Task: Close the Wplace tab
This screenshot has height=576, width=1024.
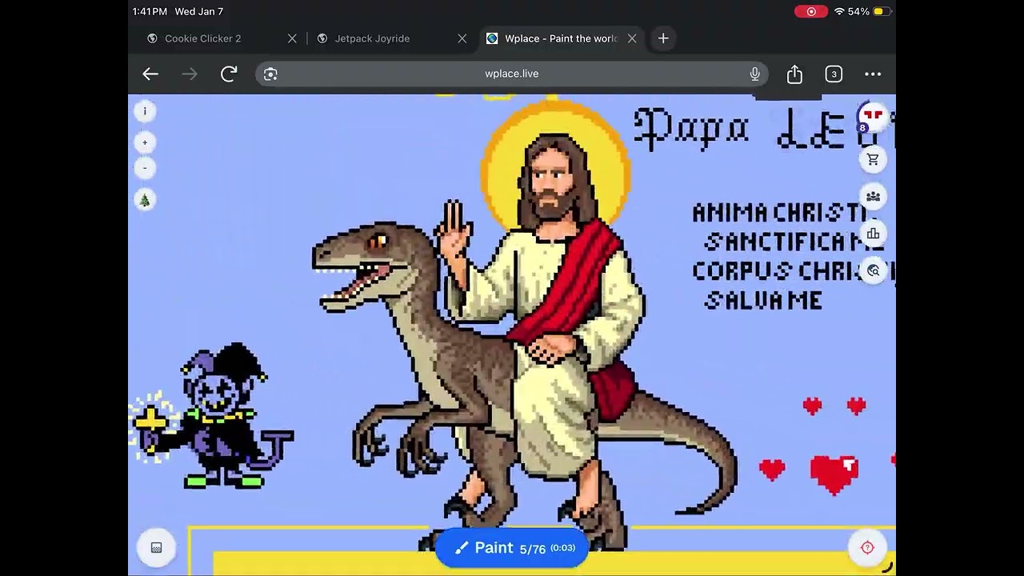Action: 632,38
